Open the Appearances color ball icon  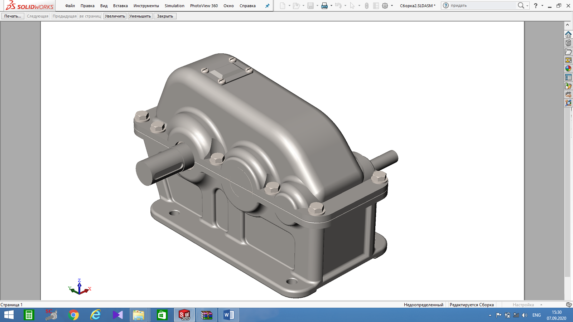(568, 69)
